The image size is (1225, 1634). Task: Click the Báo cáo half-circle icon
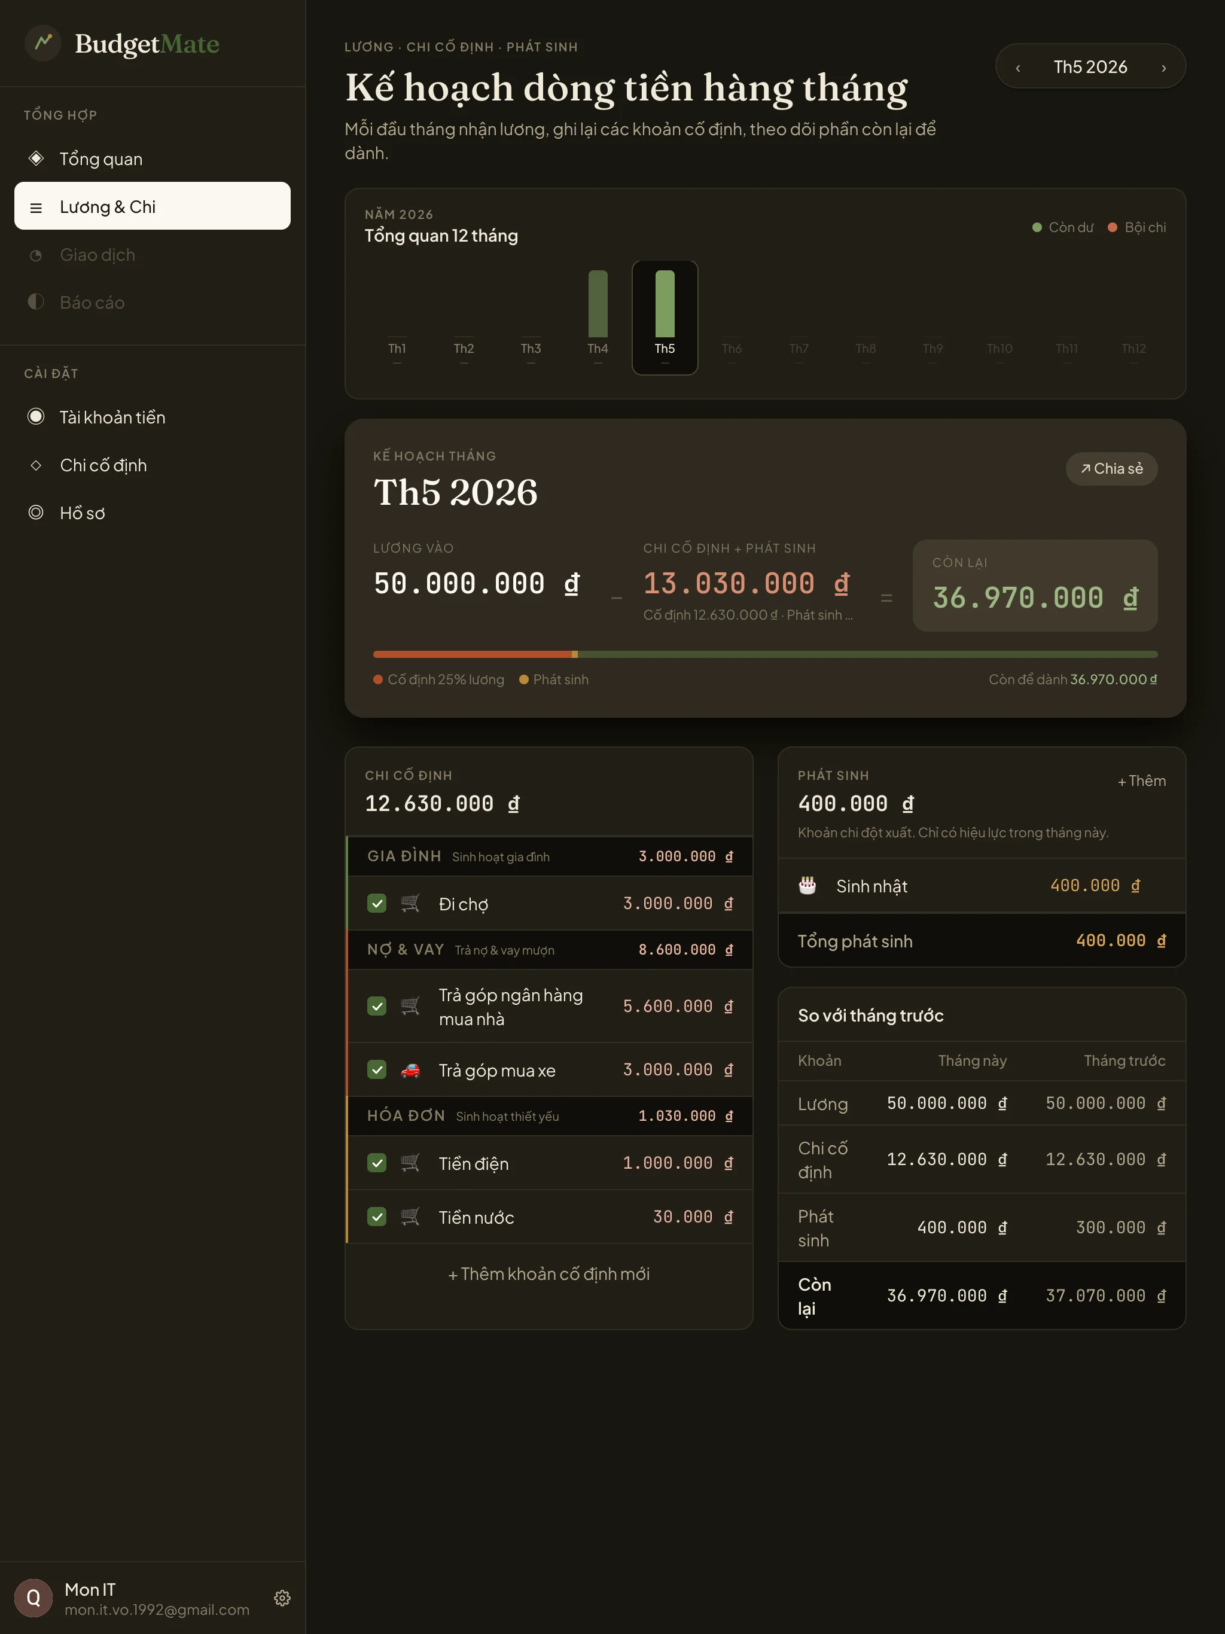(35, 302)
